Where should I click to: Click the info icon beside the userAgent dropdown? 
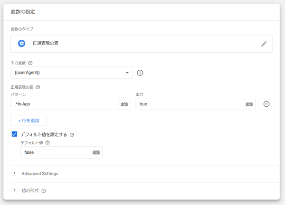pos(140,73)
